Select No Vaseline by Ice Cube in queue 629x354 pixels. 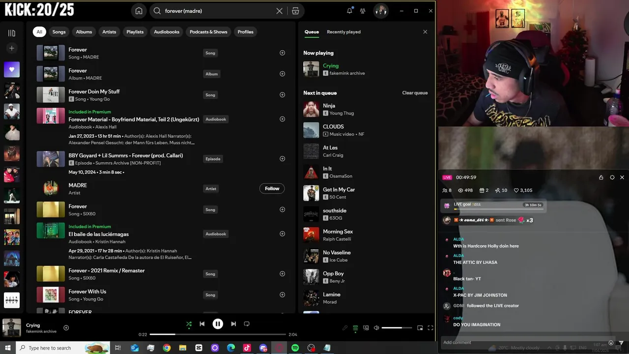(365, 256)
